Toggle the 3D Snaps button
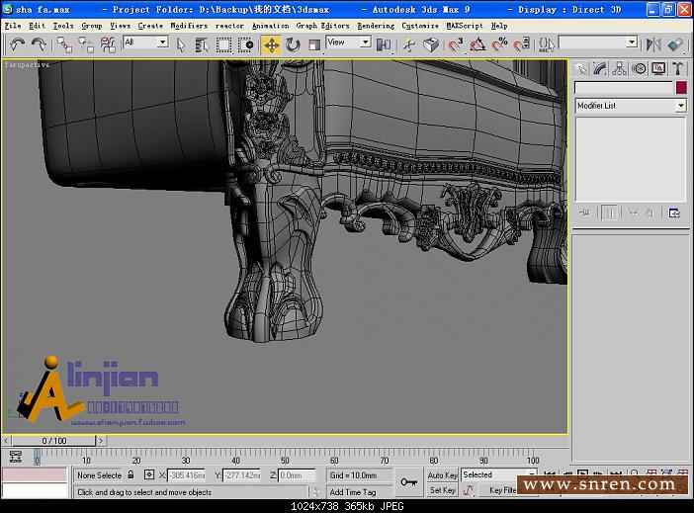 point(456,44)
